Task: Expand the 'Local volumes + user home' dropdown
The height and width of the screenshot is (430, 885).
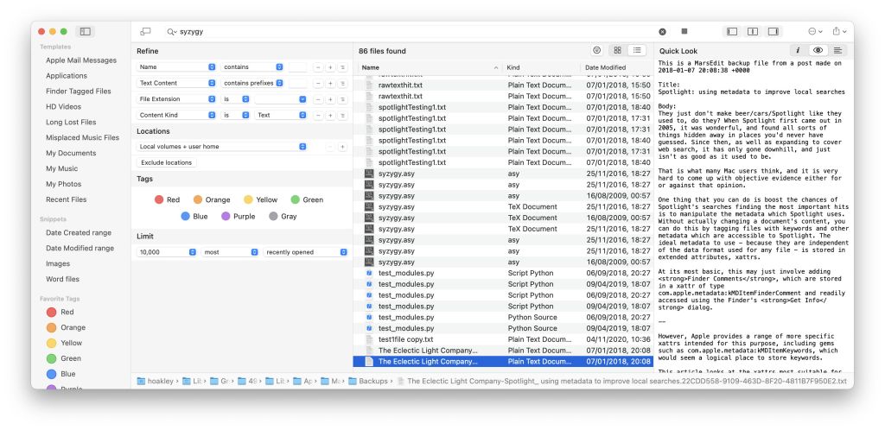Action: 222,147
